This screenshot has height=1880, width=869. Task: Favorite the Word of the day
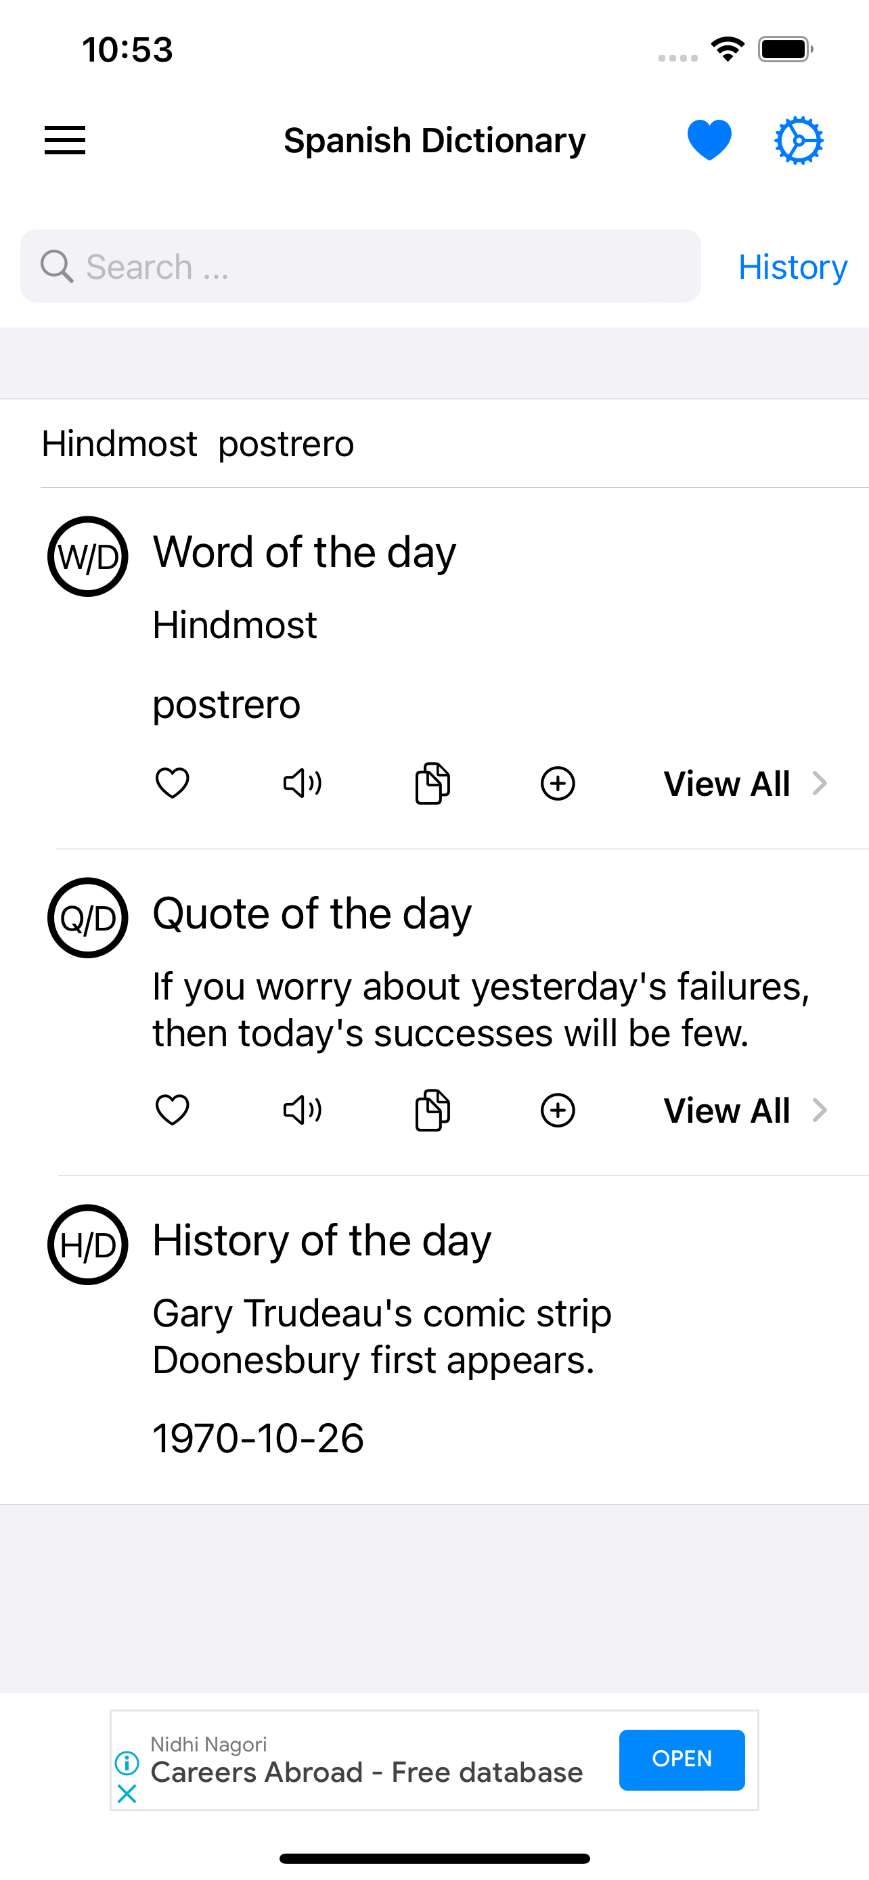pos(172,784)
